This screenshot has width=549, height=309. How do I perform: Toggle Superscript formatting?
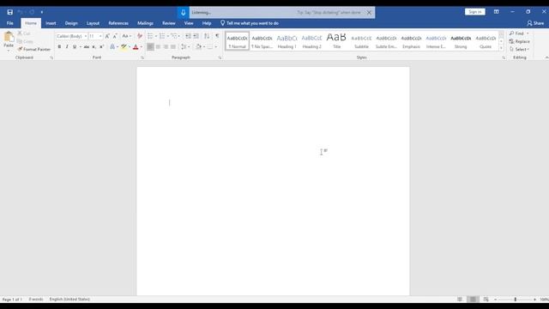coord(101,46)
